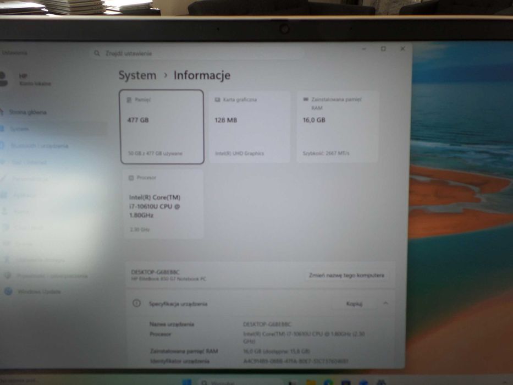Focus the 'Znajdź ustawienie' search field
The image size is (513, 385).
pyautogui.click(x=197, y=53)
